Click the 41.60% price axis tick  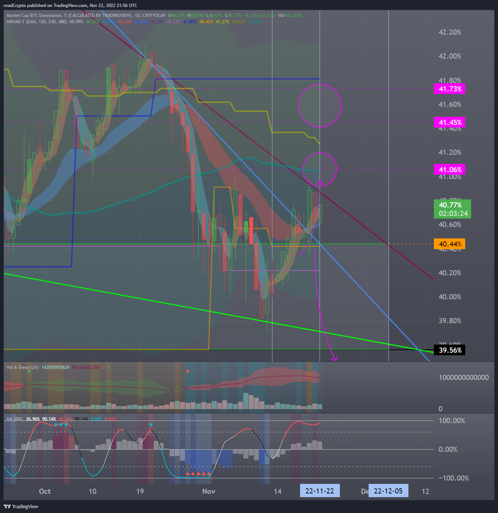pos(450,104)
